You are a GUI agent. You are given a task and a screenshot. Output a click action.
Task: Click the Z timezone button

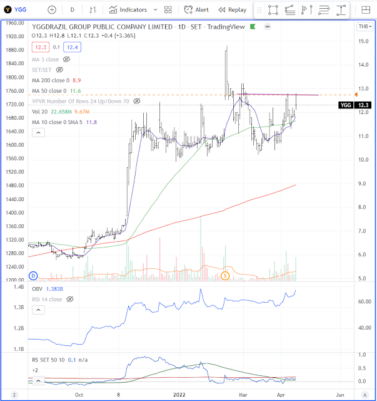pos(14,395)
